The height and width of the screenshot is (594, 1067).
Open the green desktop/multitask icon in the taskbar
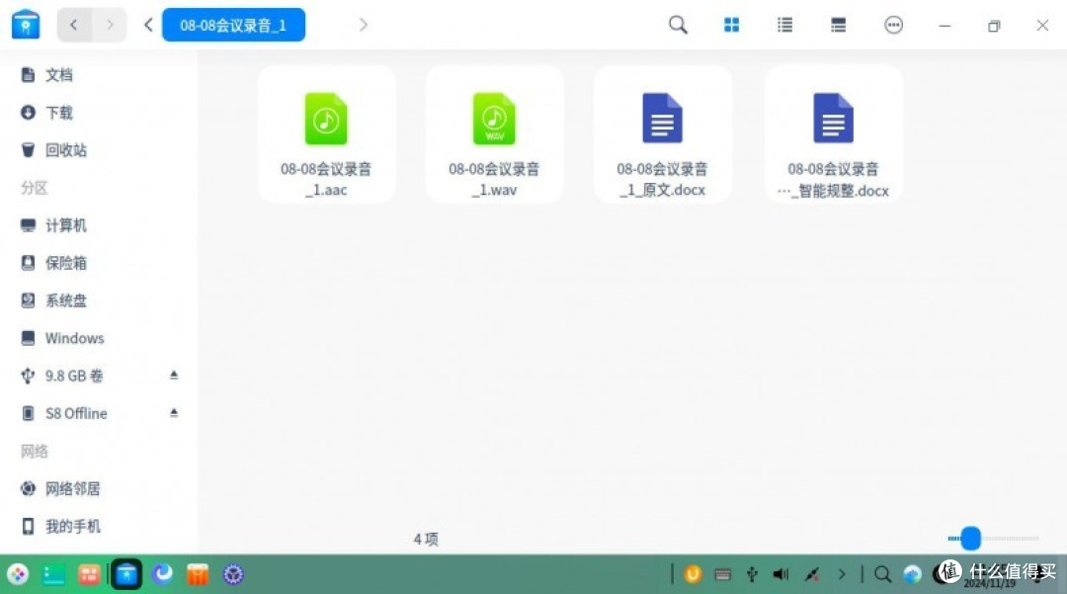pos(53,574)
